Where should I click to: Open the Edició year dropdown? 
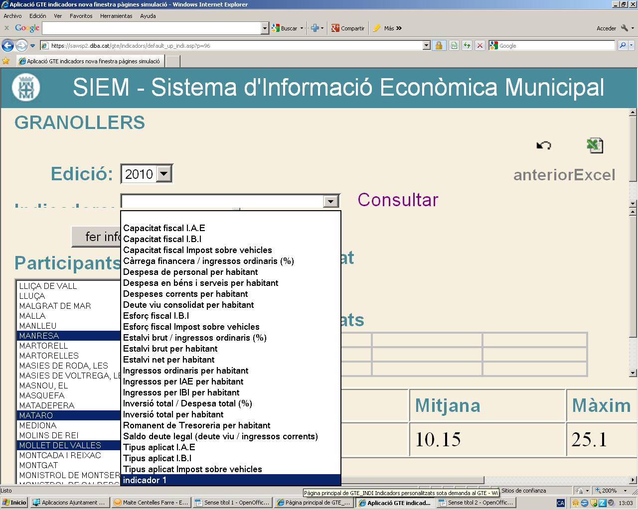pos(164,174)
